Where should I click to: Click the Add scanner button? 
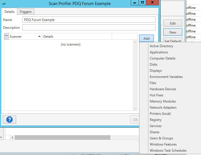click(146, 39)
